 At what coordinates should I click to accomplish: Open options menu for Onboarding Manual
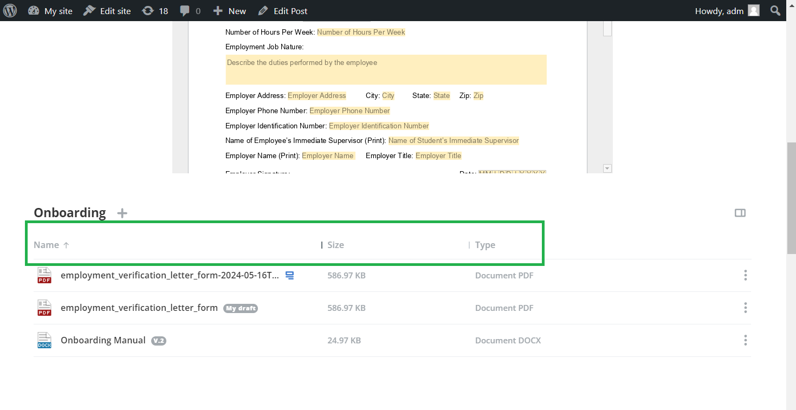[x=745, y=340]
